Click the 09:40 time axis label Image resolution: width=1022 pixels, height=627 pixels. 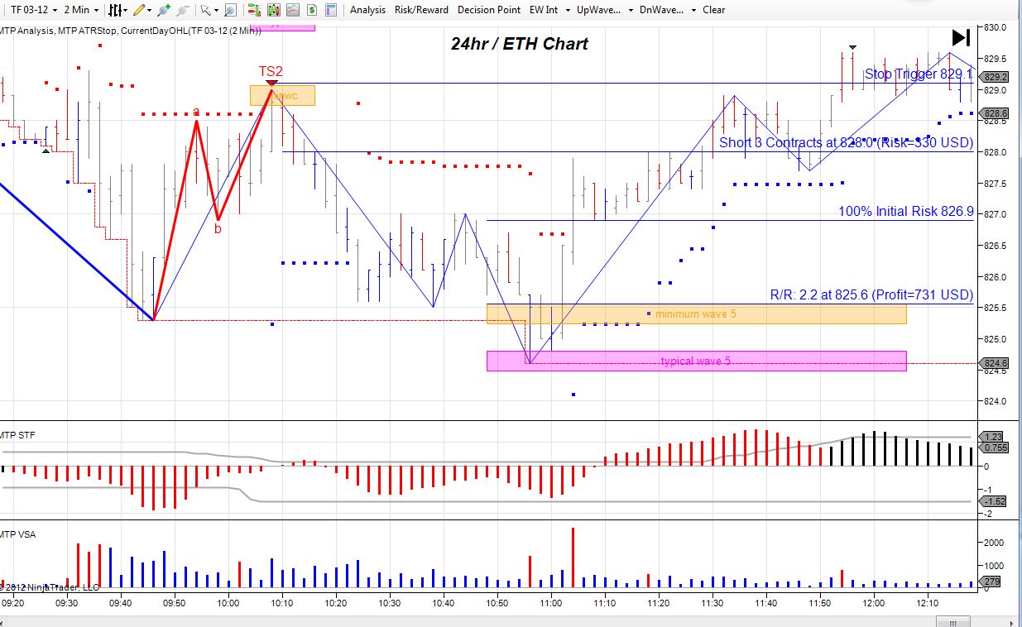[x=121, y=603]
